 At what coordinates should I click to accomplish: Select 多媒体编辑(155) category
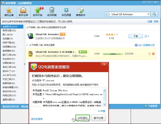click(10, 87)
